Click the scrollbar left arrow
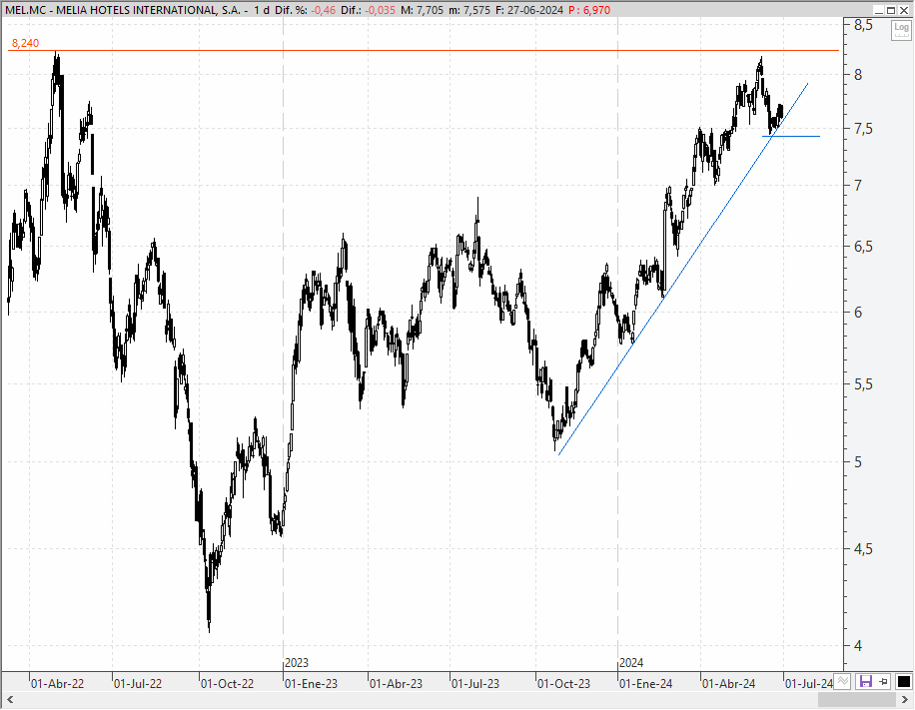This screenshot has height=710, width=915. [9, 699]
